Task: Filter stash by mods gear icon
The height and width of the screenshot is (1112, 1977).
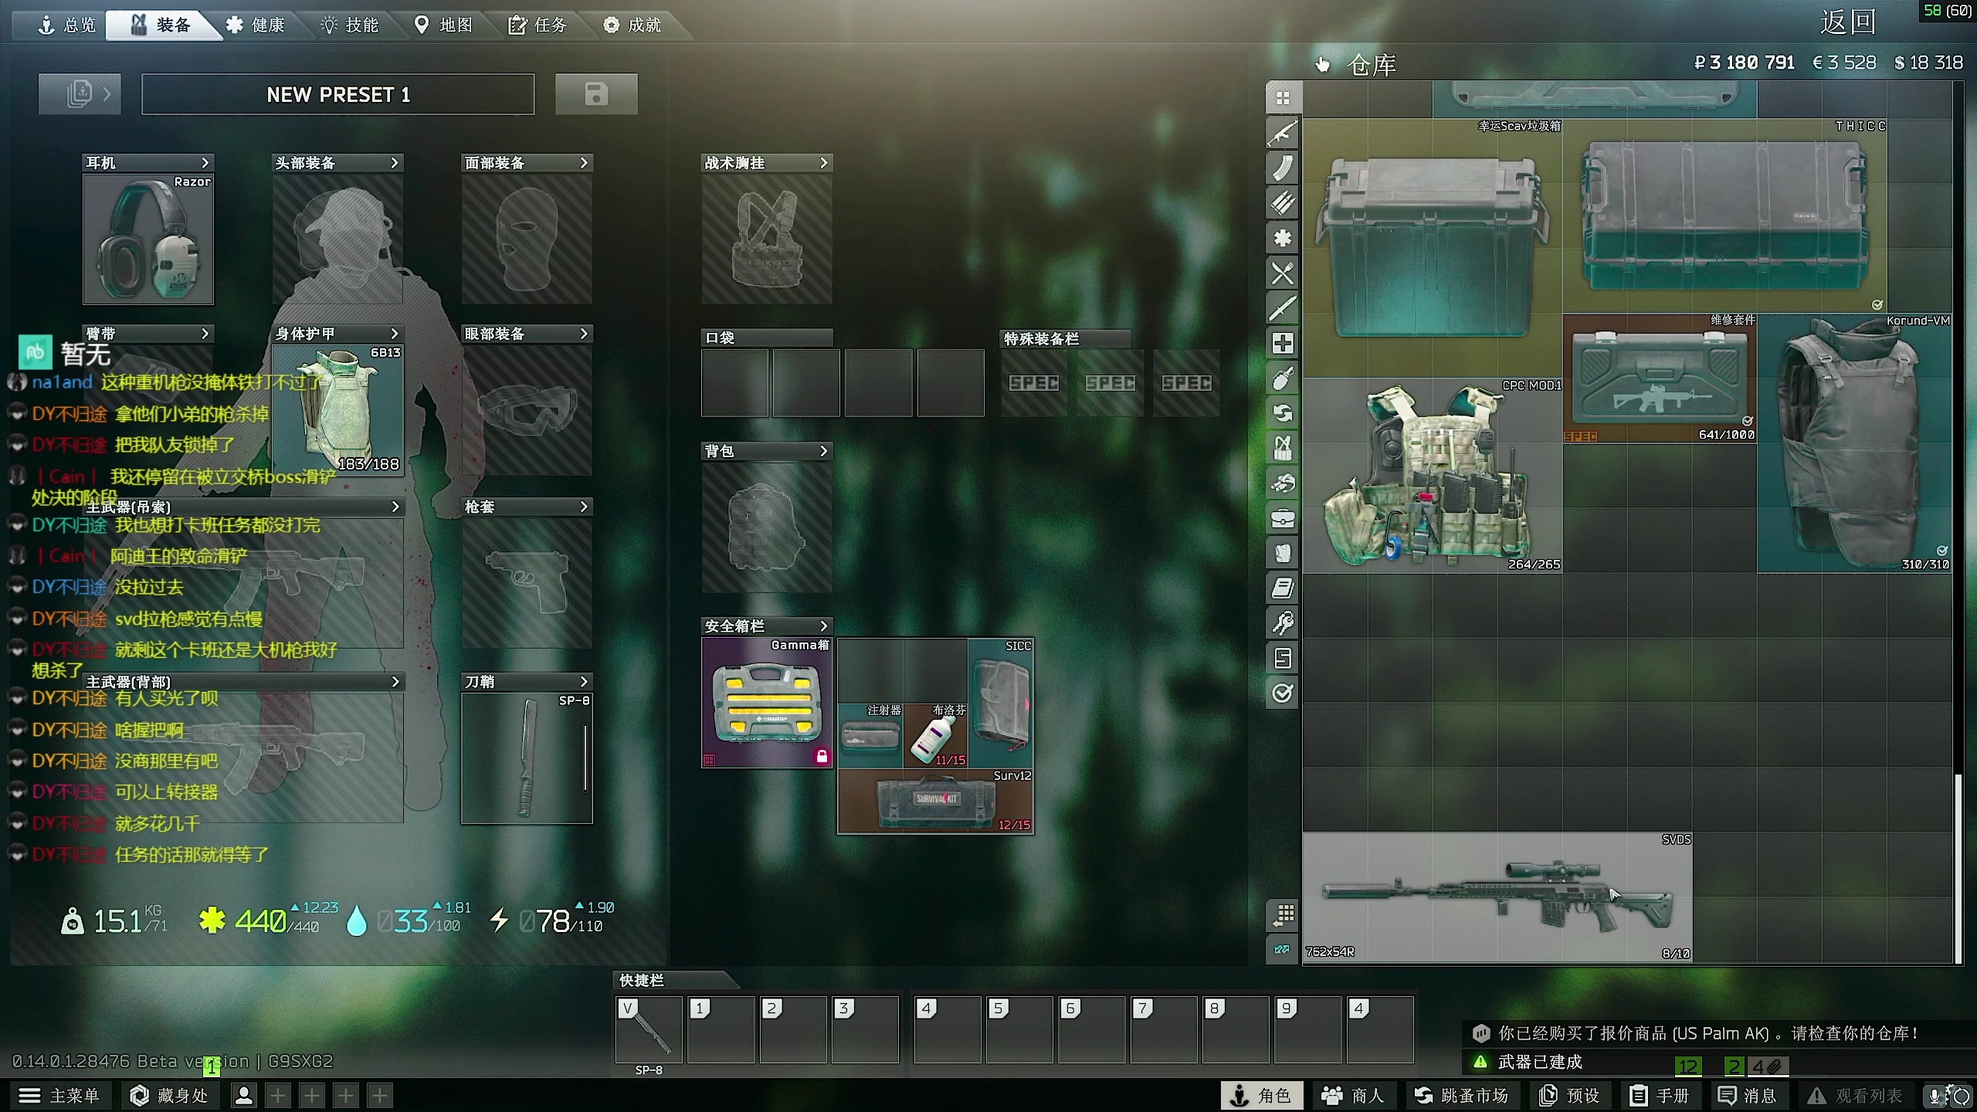Action: click(1283, 238)
